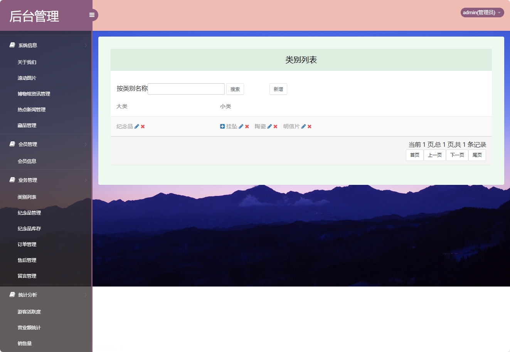
Task: Click the 类别列表 panel heading
Action: [x=301, y=60]
